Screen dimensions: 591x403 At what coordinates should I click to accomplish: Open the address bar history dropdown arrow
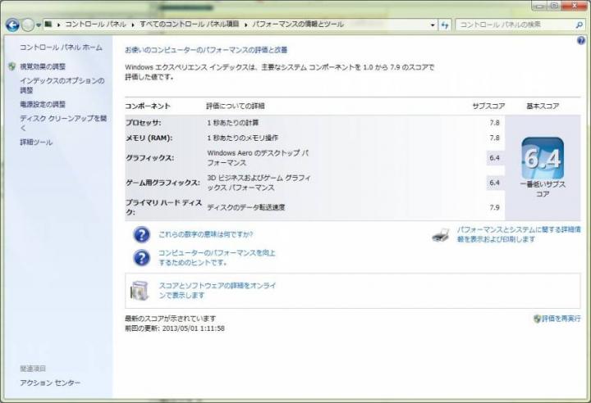432,25
